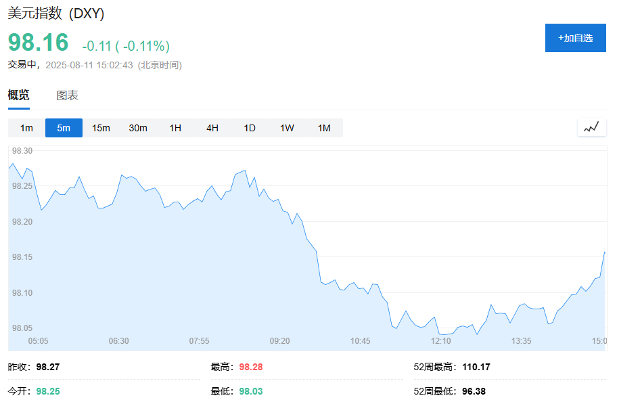
Task: Click the 98.20 y-axis label
Action: [x=22, y=222]
